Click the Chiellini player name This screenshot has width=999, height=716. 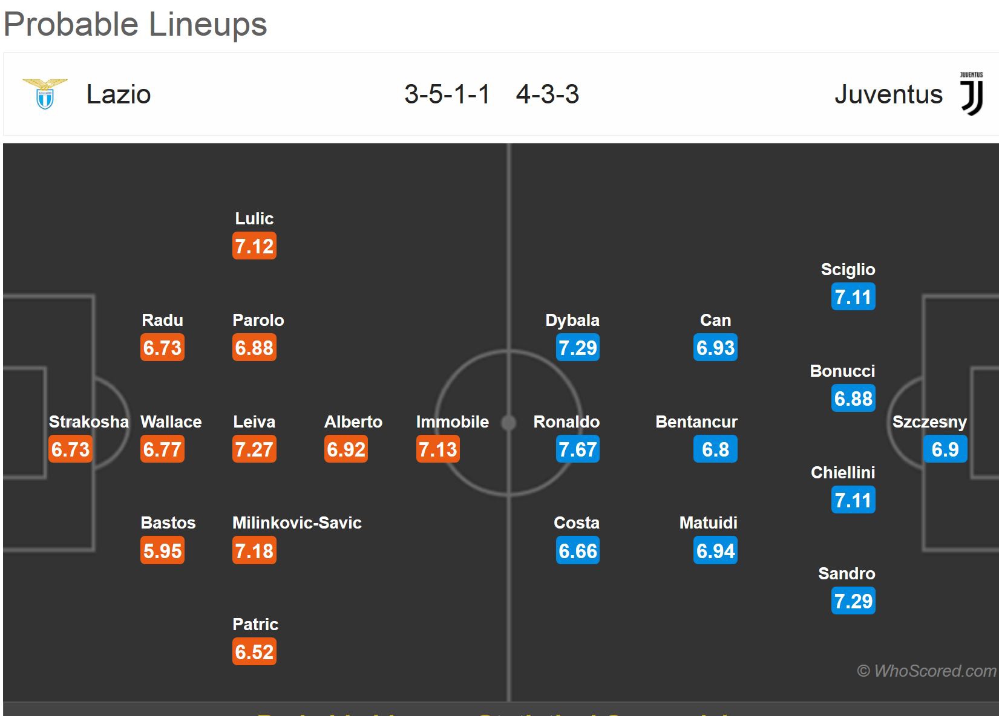pos(843,473)
